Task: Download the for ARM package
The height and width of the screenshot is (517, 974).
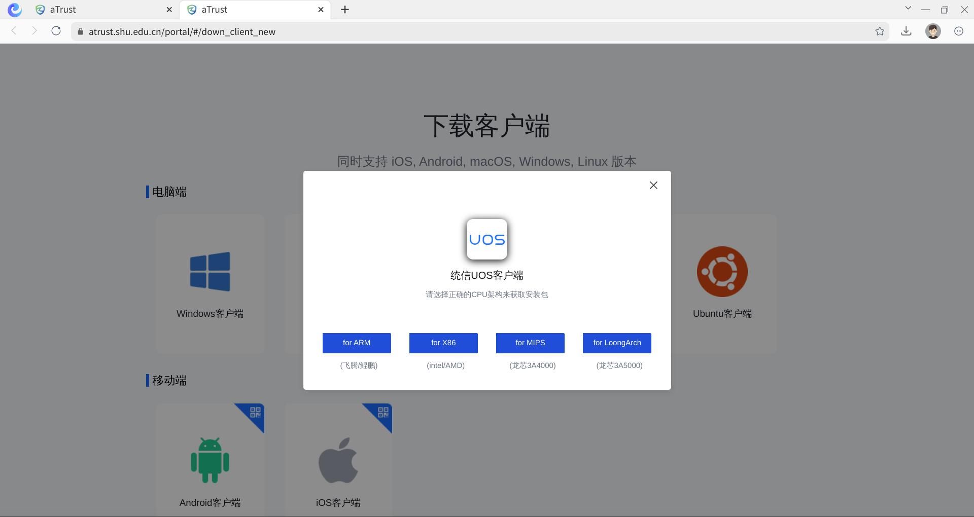Action: pyautogui.click(x=357, y=343)
